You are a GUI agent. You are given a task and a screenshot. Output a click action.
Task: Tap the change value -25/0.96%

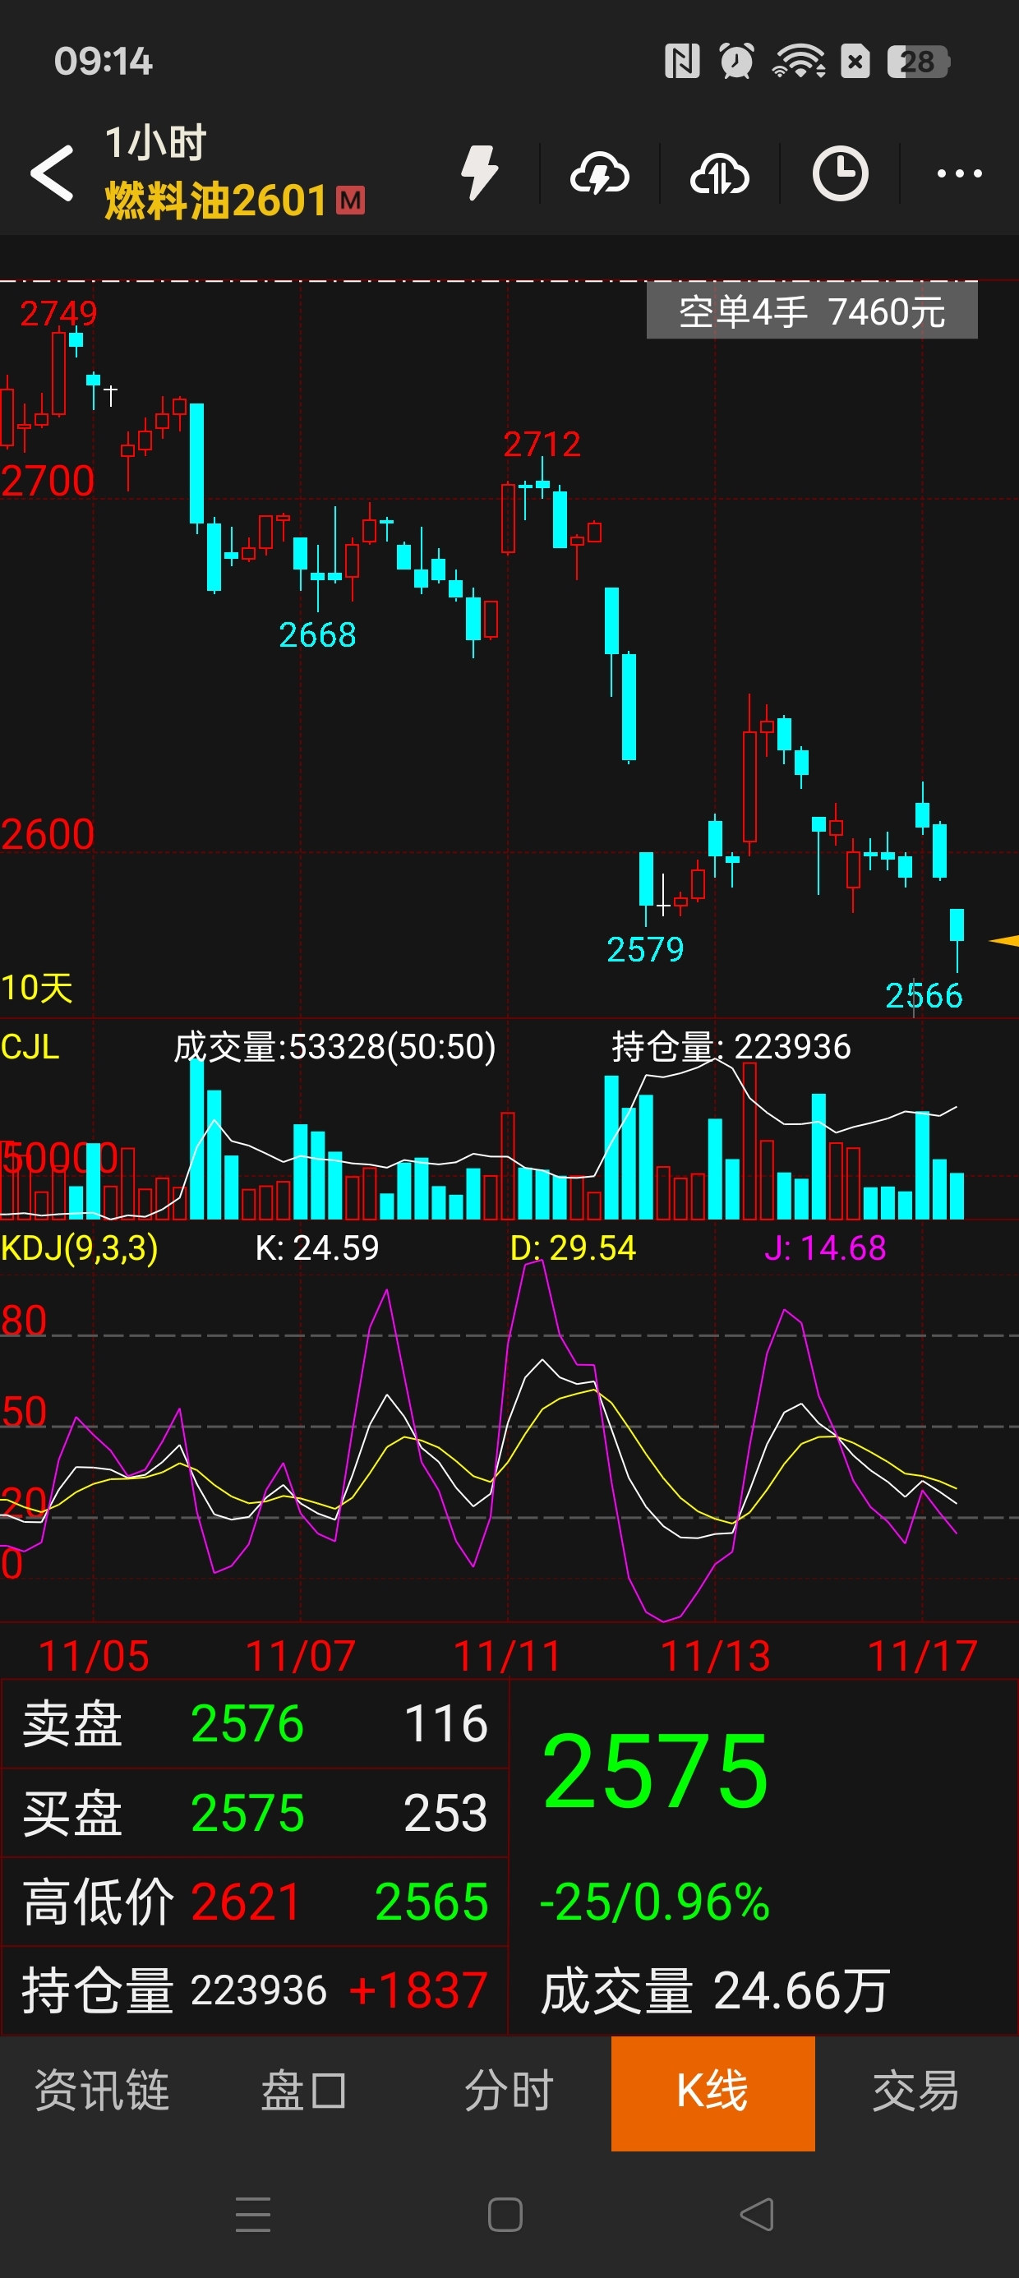pos(655,1902)
